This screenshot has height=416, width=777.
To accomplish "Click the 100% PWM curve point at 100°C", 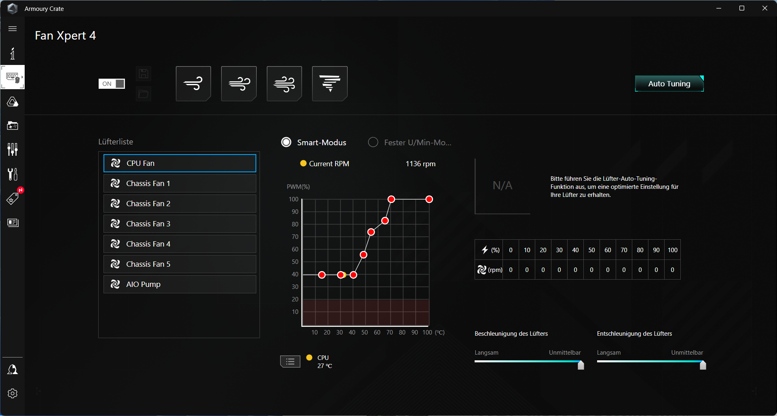I will coord(429,199).
